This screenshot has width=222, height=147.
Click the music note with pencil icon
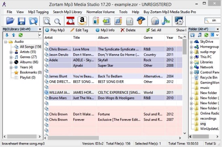tap(118, 21)
